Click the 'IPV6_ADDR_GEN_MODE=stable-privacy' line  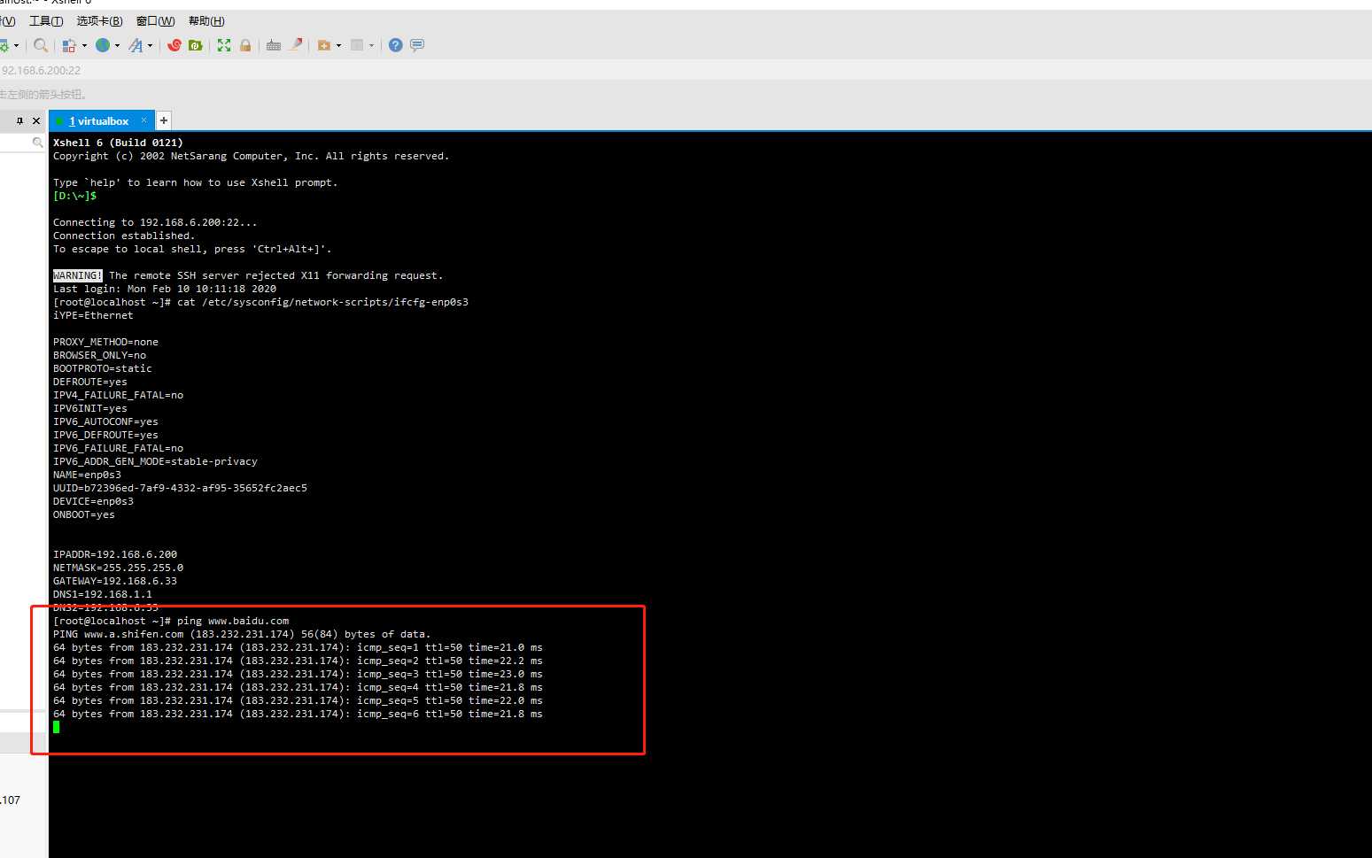coord(155,461)
